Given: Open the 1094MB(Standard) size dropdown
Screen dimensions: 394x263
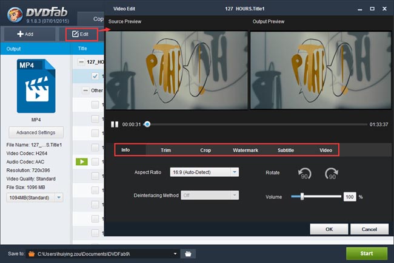Looking at the screenshot, I should (x=35, y=197).
